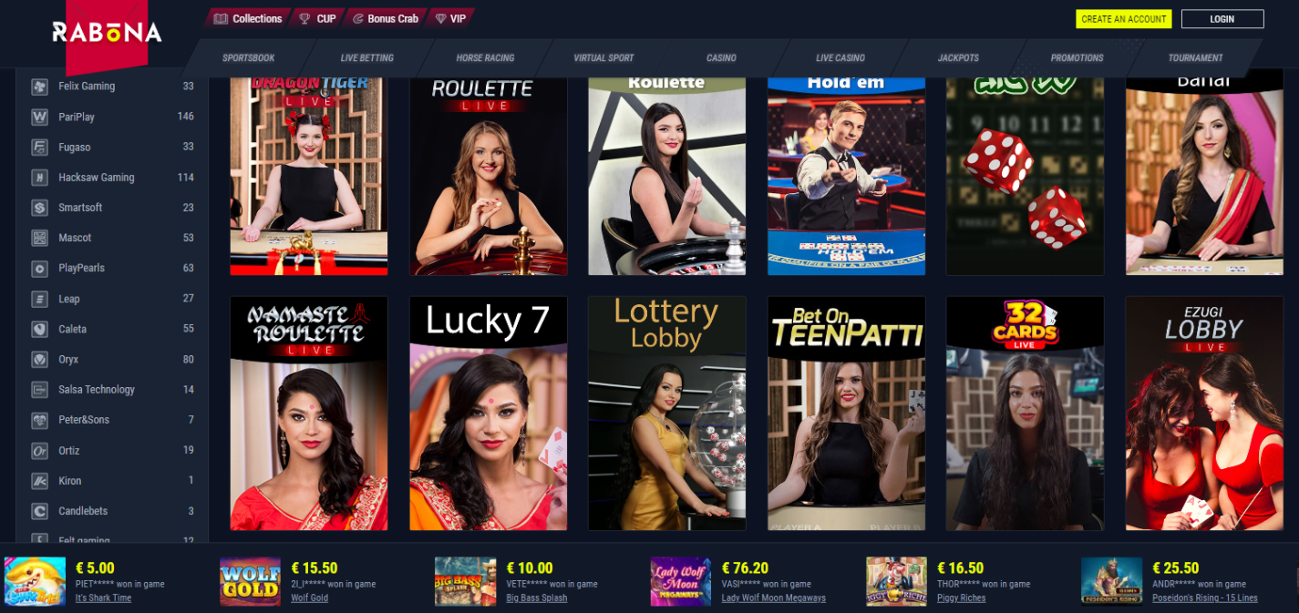Open the Lady Wolf Moon Megaways link
The height and width of the screenshot is (613, 1299).
click(774, 598)
